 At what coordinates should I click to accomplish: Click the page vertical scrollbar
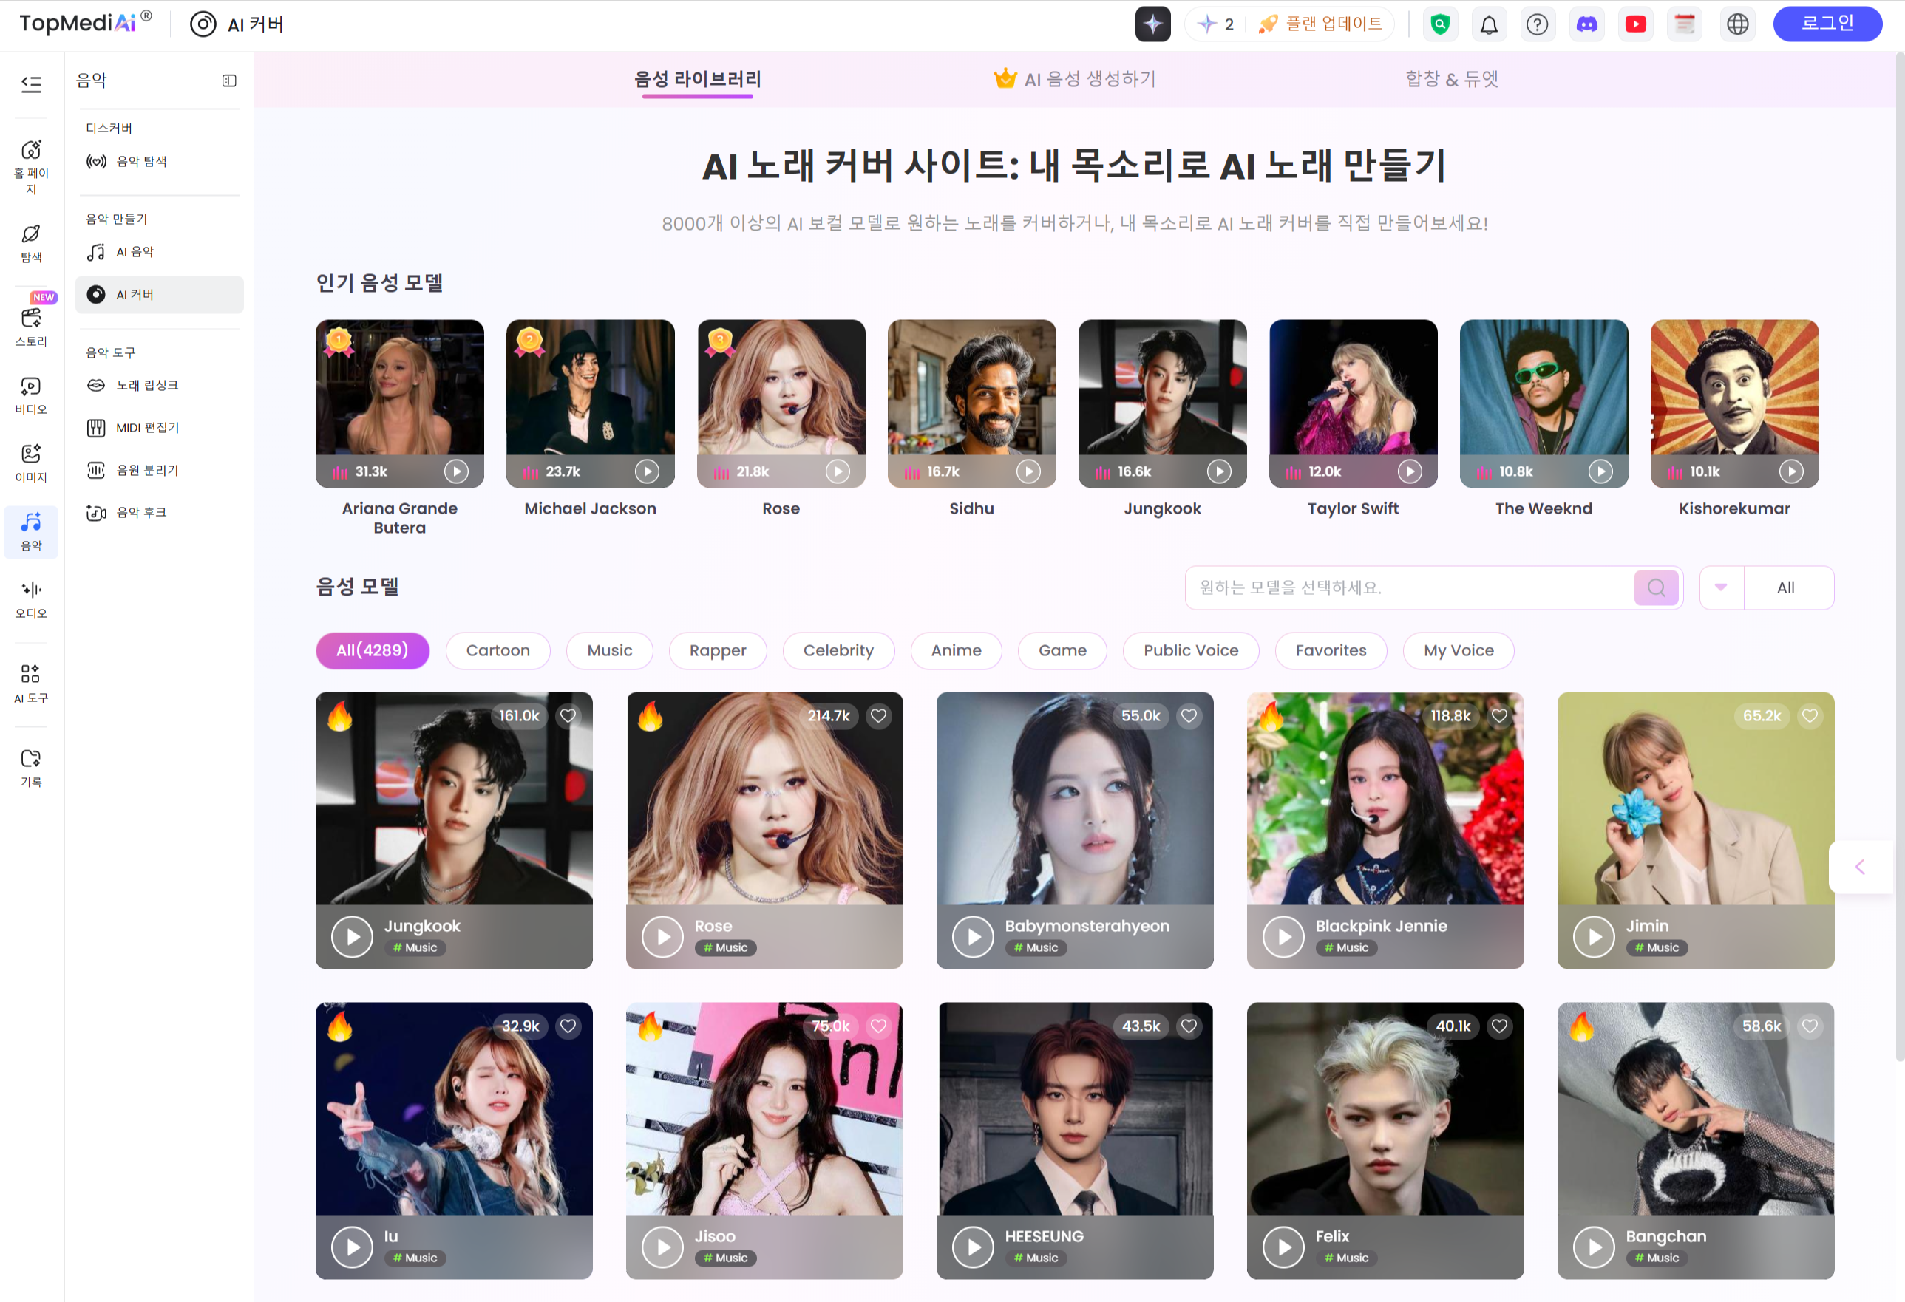(1898, 557)
